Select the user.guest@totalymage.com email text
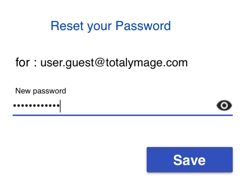This screenshot has width=245, height=189. click(x=114, y=63)
